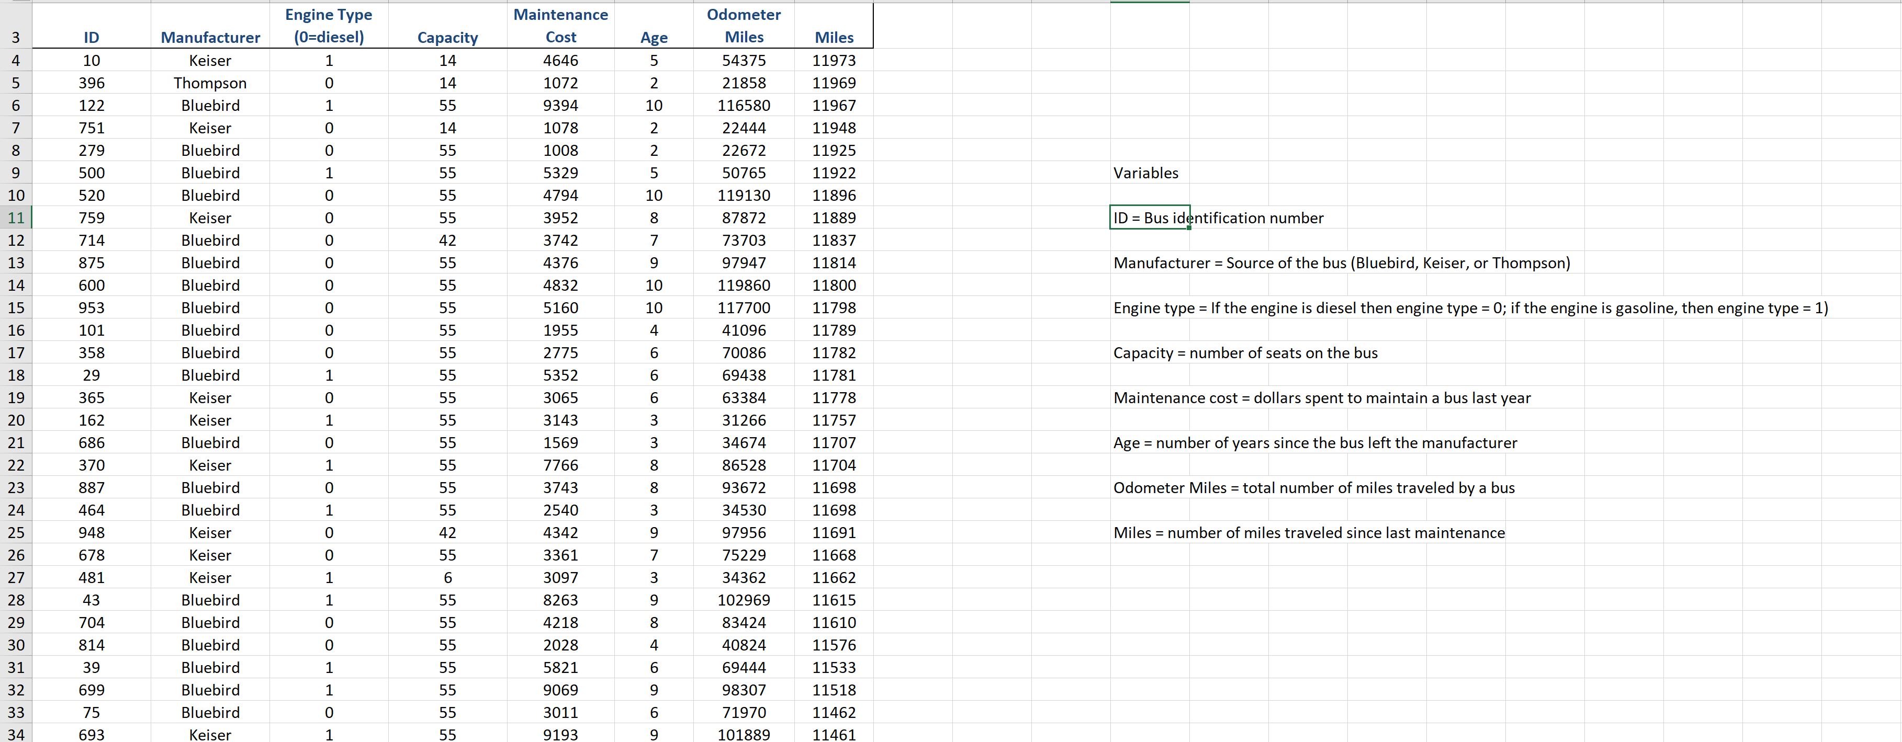Click the Age = number of years cell
1902x742 pixels.
[1314, 442]
